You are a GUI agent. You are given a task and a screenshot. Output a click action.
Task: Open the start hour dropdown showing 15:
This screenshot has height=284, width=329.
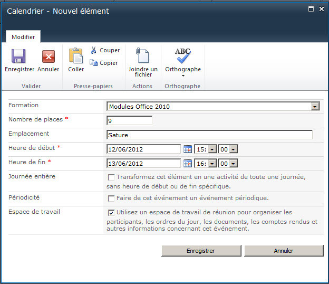point(212,149)
